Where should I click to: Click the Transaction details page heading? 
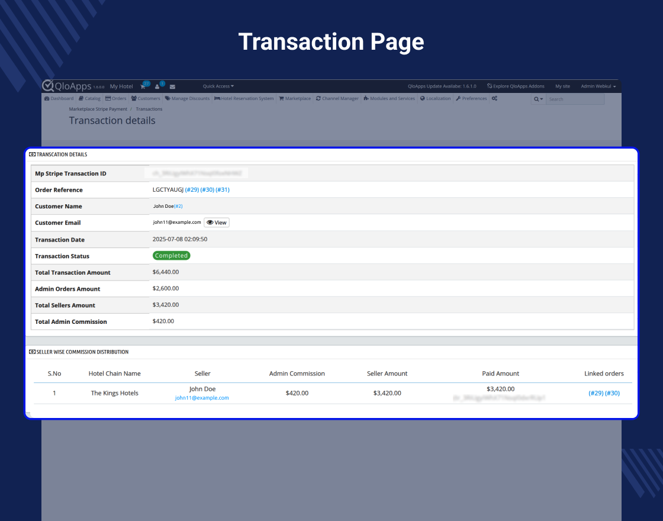coord(112,121)
